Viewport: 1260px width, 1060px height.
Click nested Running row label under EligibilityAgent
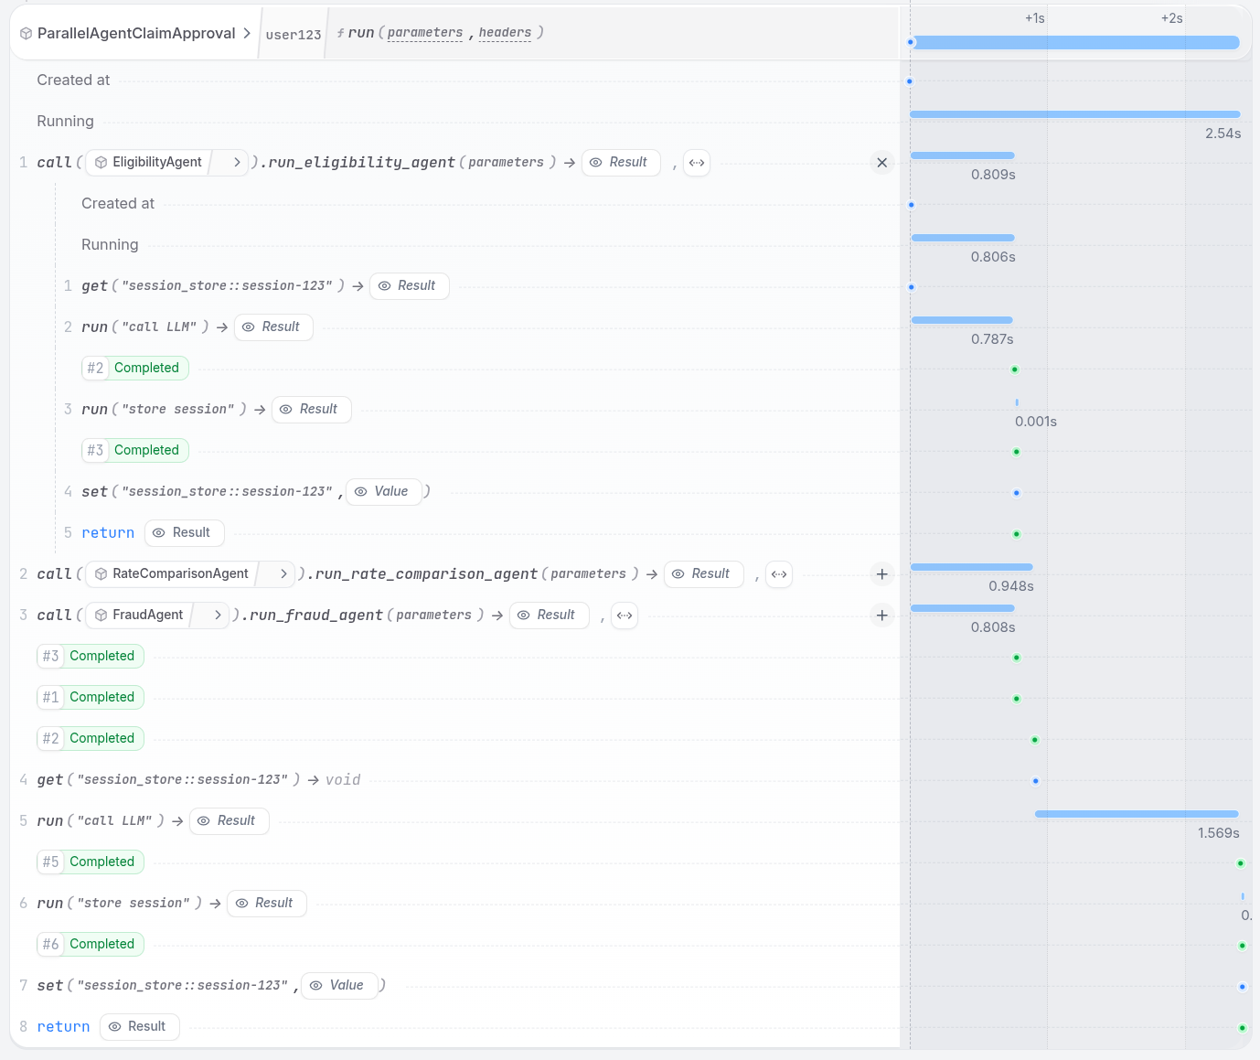tap(110, 244)
